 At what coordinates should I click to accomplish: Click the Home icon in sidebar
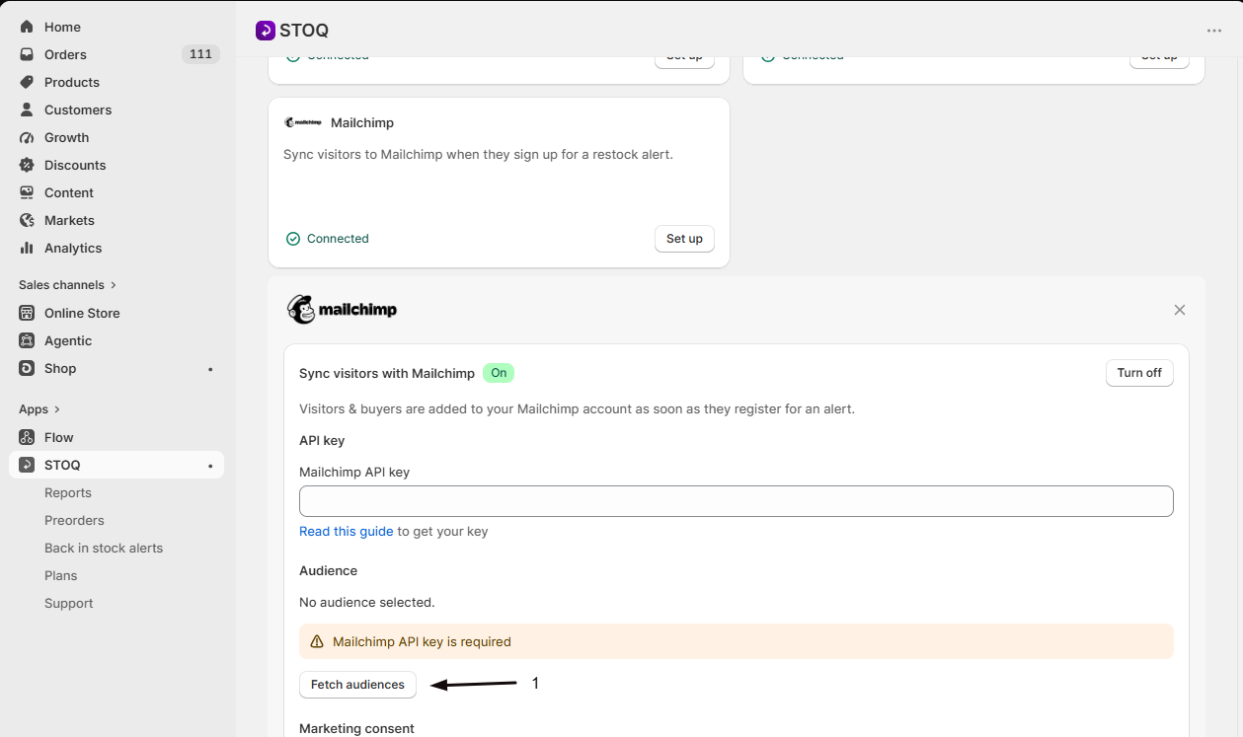point(27,27)
